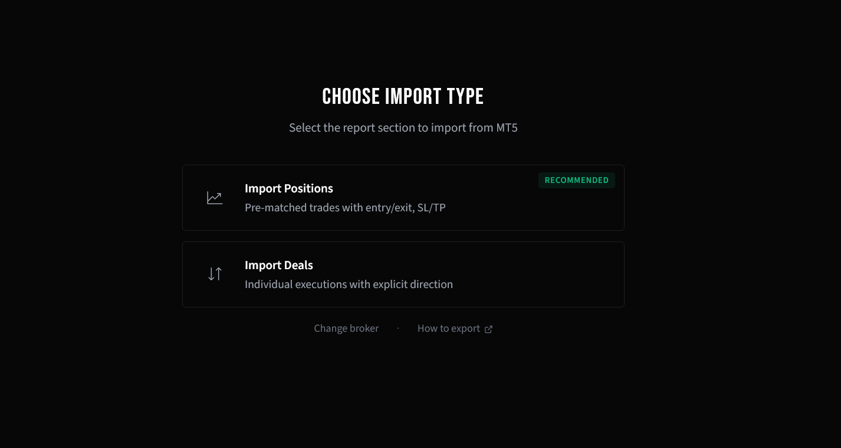Click the Import Deals description text

coord(349,284)
